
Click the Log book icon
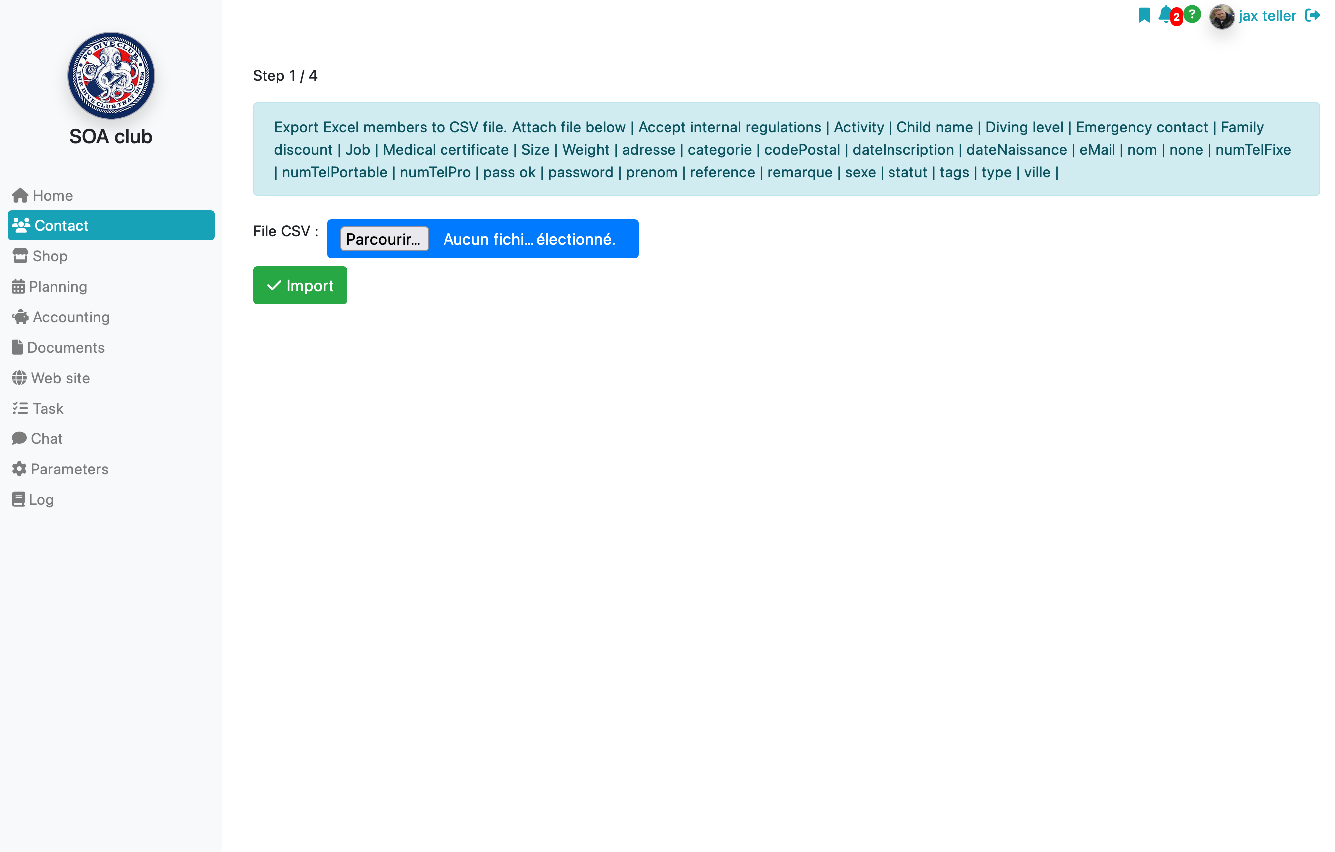pos(18,499)
